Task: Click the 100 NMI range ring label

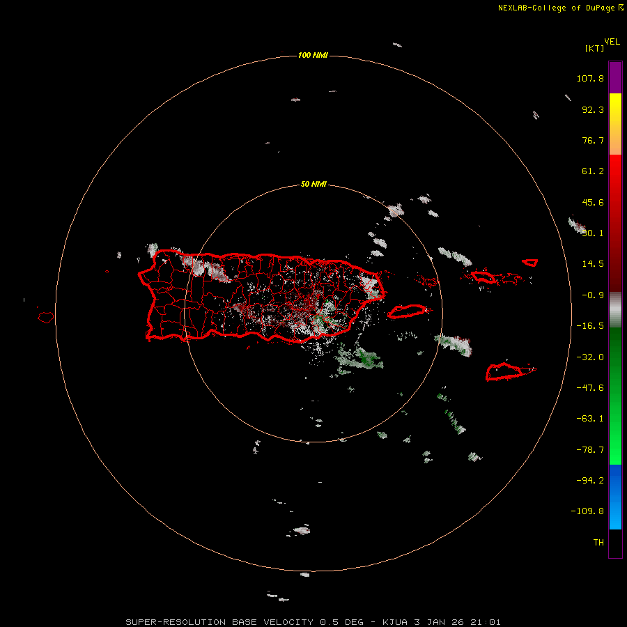Action: pyautogui.click(x=313, y=55)
